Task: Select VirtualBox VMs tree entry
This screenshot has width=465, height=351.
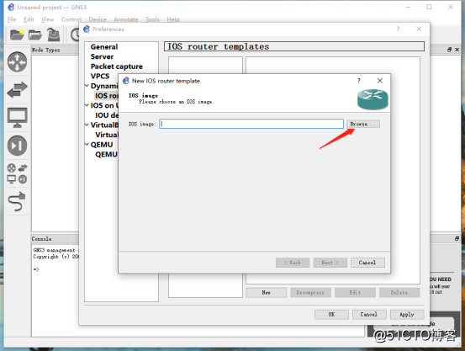Action: coord(107,135)
